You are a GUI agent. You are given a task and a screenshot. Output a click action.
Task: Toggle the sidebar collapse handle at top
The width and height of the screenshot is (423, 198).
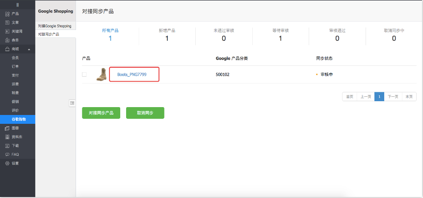click(18, 4)
